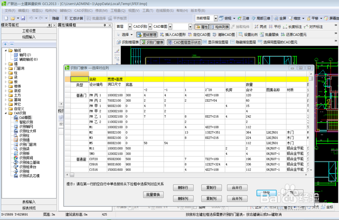Open 构件(N) menu
This screenshot has height=220, width=339.
[x=51, y=11]
